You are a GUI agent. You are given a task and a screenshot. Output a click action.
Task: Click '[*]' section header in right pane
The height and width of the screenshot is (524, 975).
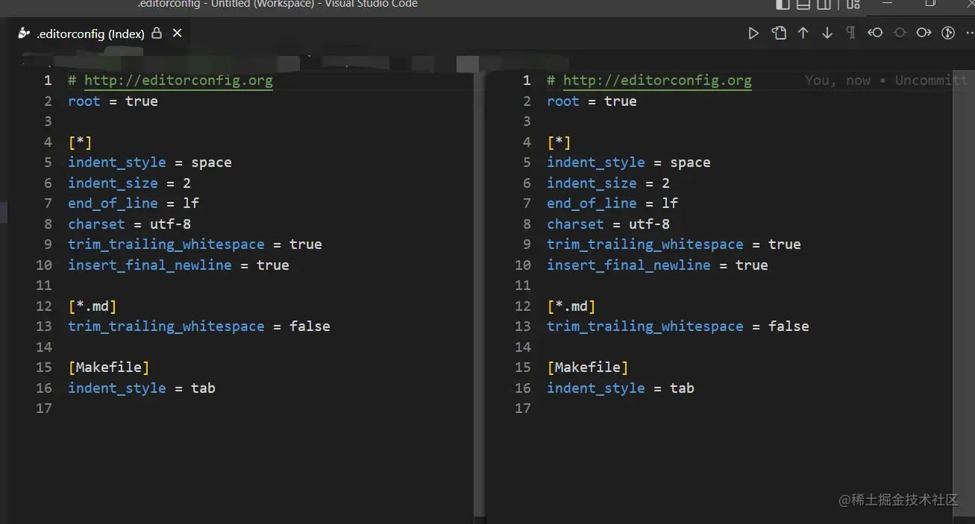[559, 142]
